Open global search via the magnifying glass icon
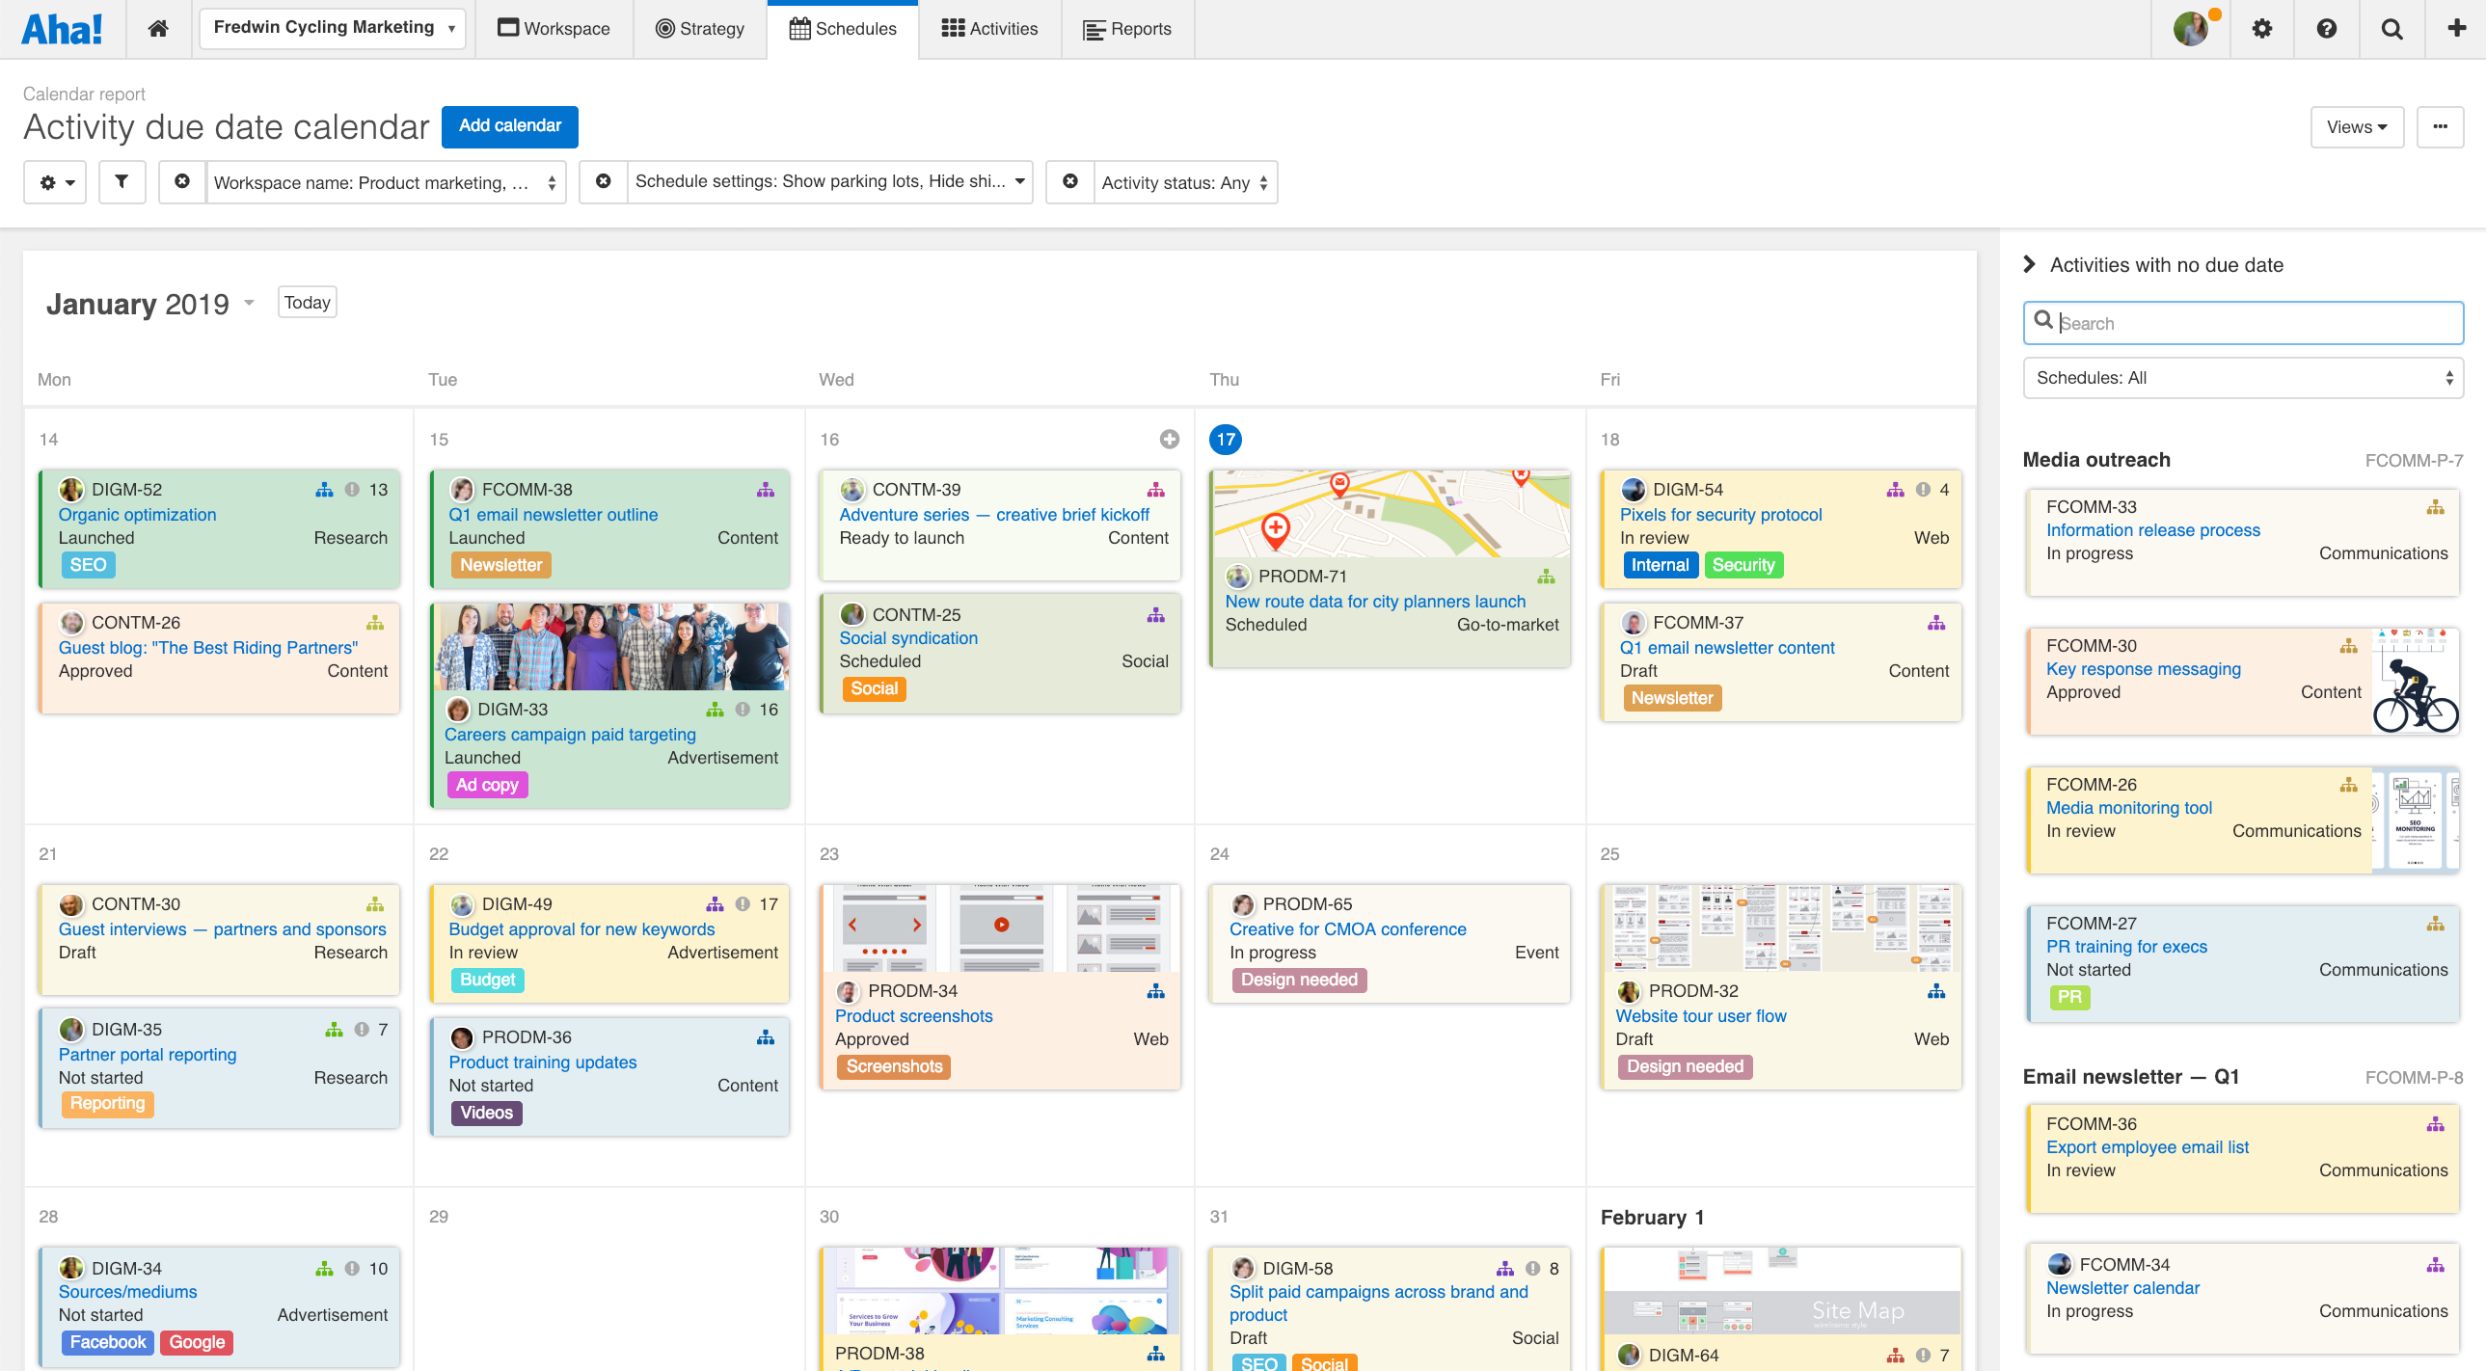Screen dimensions: 2486x1371 (x=2392, y=28)
